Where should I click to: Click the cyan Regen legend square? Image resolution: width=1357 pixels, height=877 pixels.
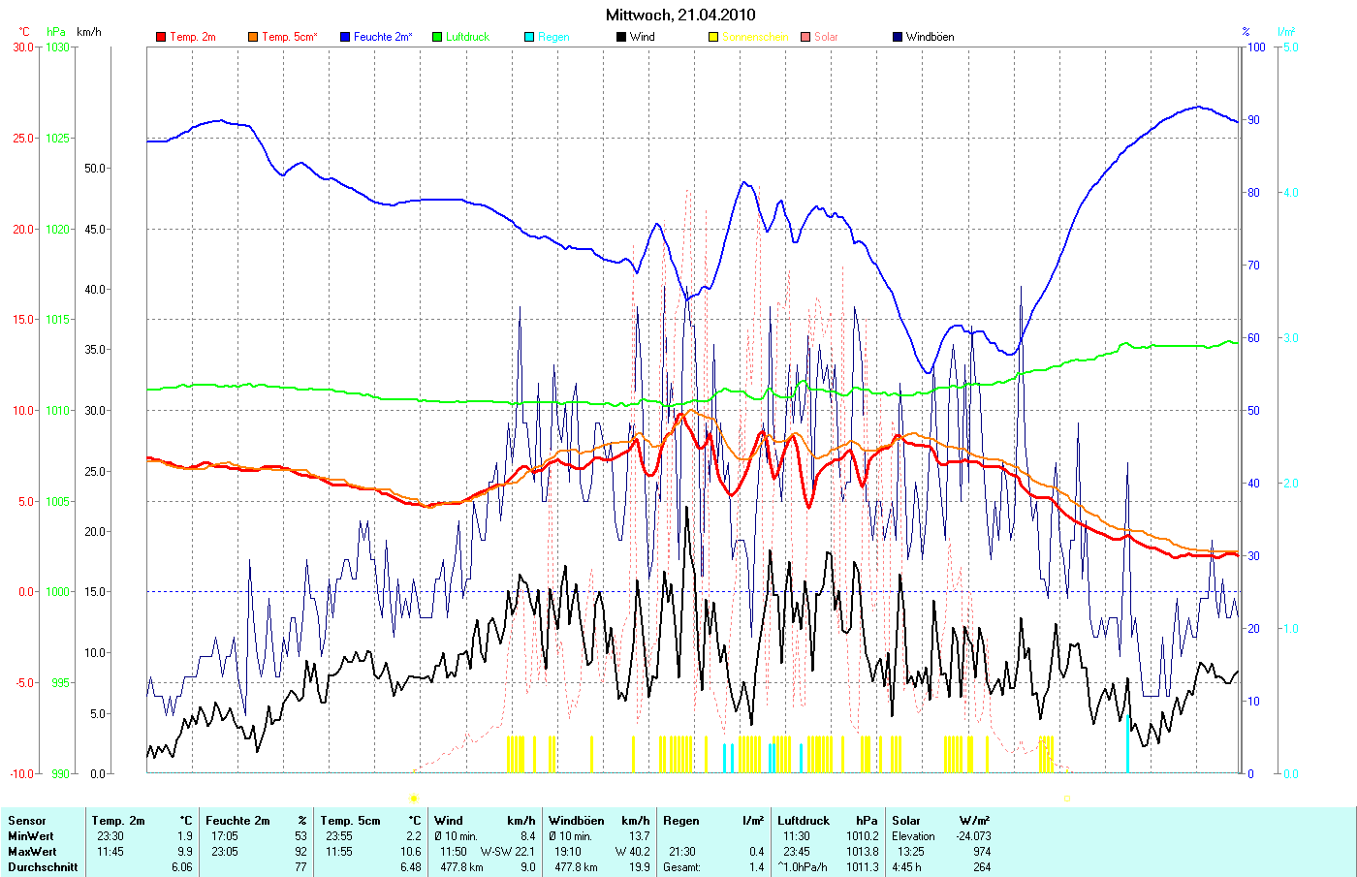point(529,37)
